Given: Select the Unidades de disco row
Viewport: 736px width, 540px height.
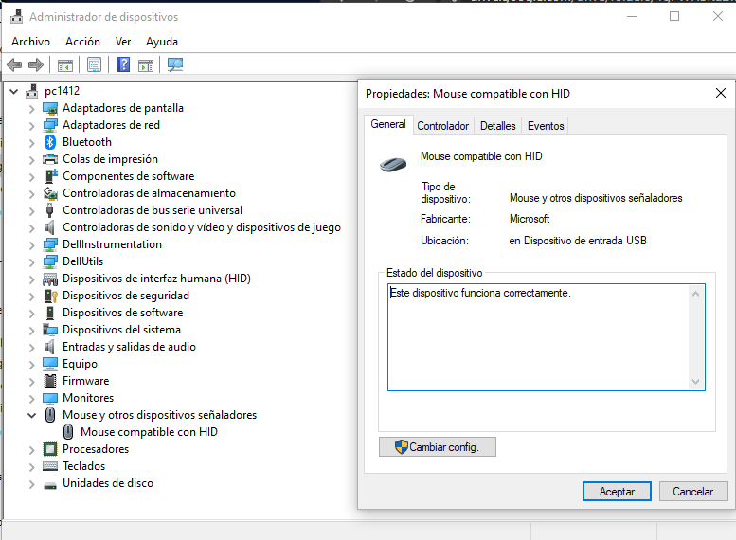Looking at the screenshot, I should click(108, 483).
